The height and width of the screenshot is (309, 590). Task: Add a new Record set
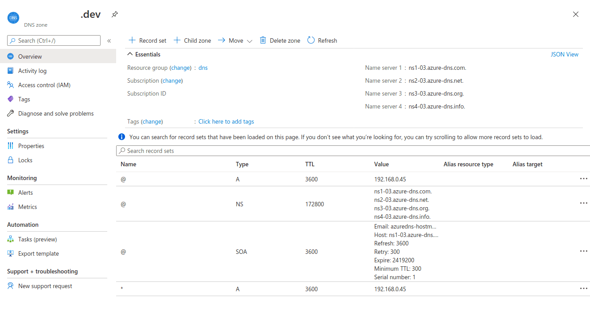147,40
